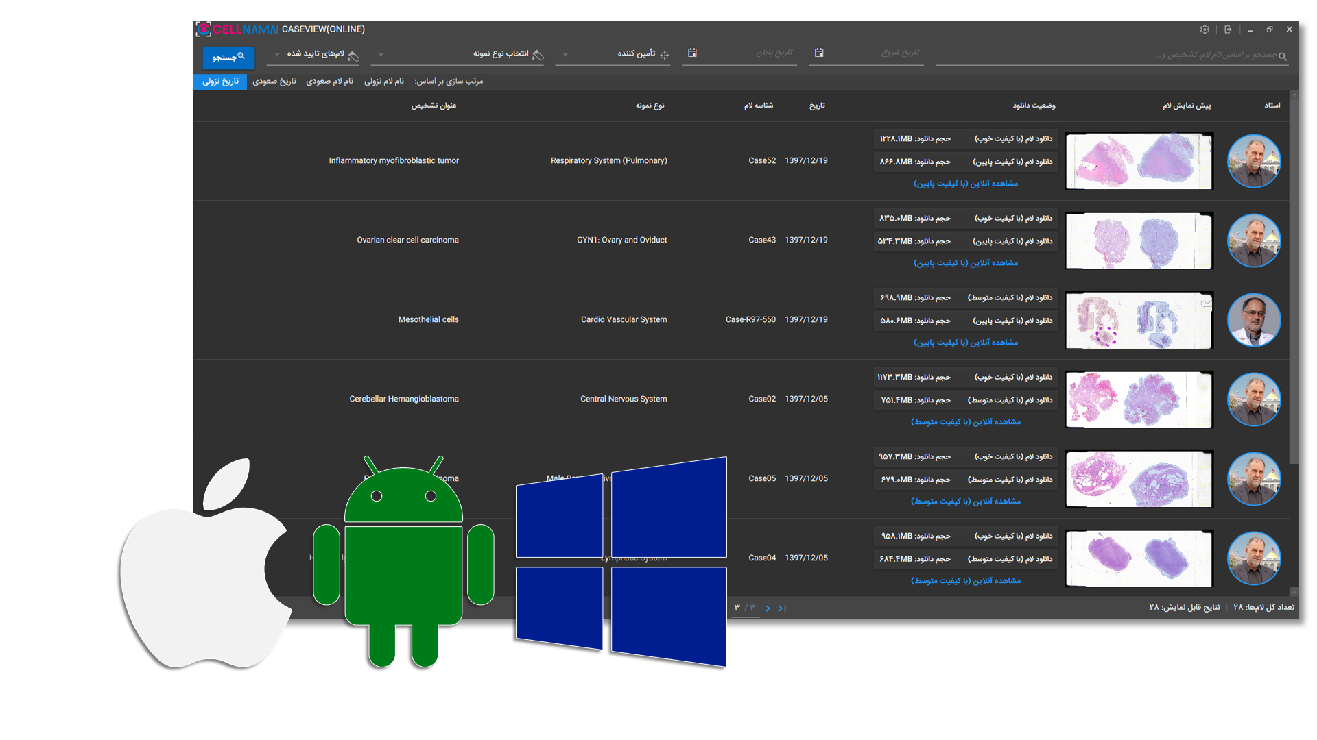Click the logout/exit icon in title bar

click(1228, 29)
